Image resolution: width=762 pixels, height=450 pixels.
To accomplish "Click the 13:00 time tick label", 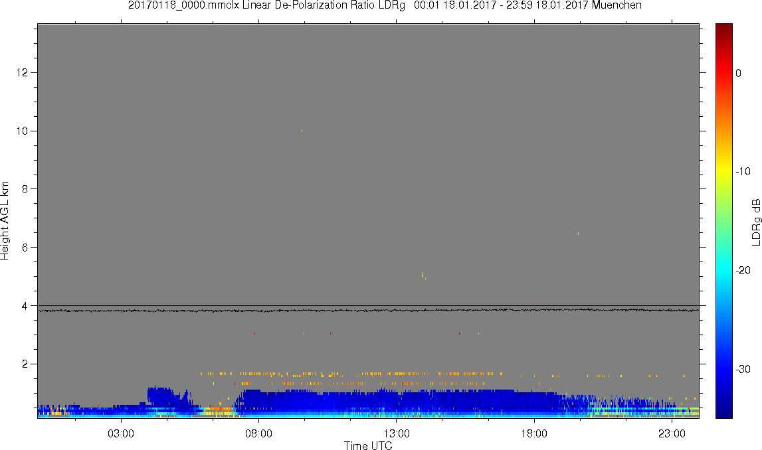I will coord(397,433).
